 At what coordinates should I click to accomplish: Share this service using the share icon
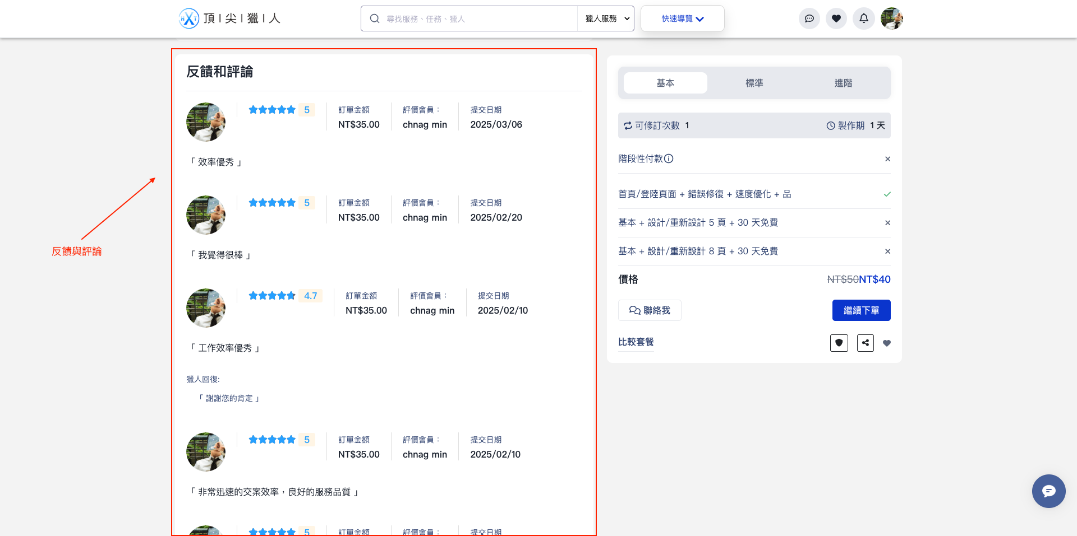tap(865, 343)
